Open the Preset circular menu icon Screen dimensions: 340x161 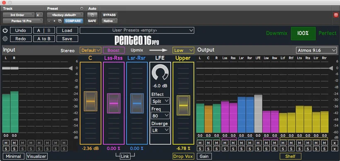82,9
